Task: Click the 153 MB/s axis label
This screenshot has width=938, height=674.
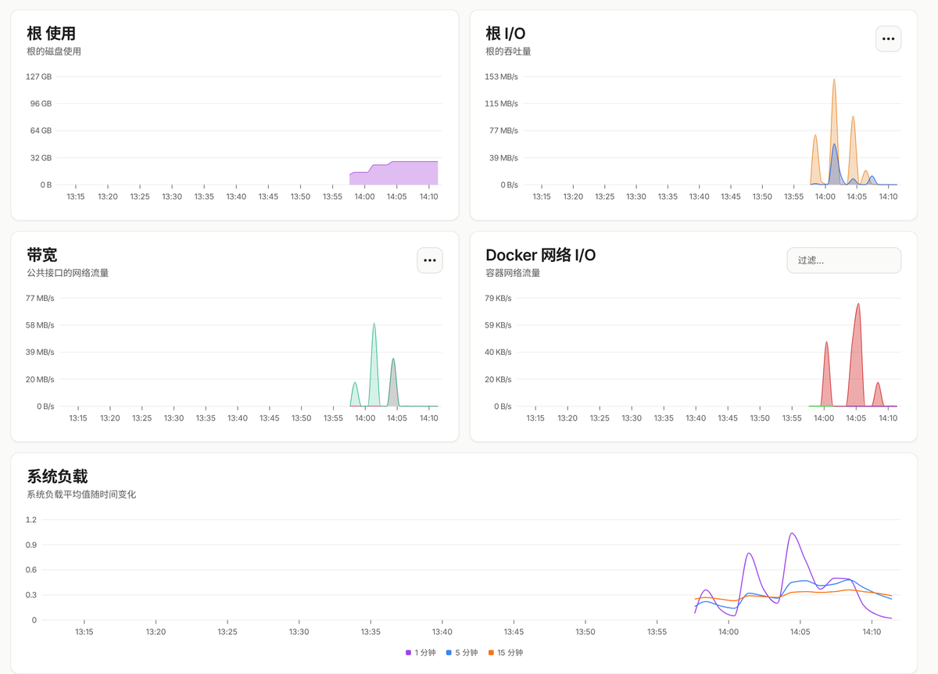Action: coord(502,77)
